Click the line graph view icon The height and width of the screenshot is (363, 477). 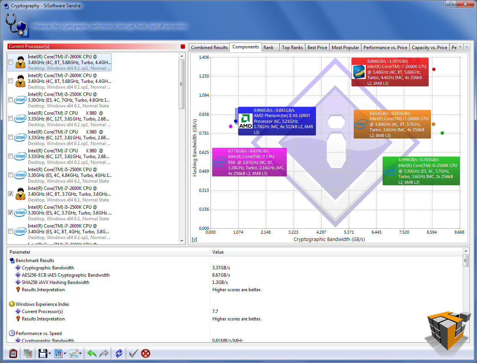coord(74,353)
